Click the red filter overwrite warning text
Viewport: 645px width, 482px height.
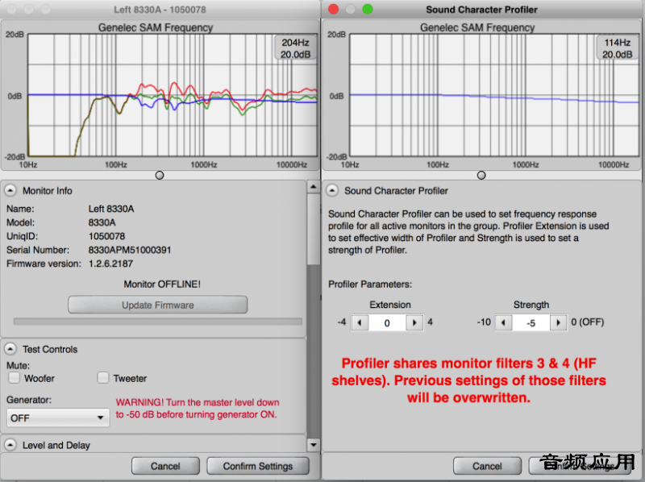click(469, 380)
